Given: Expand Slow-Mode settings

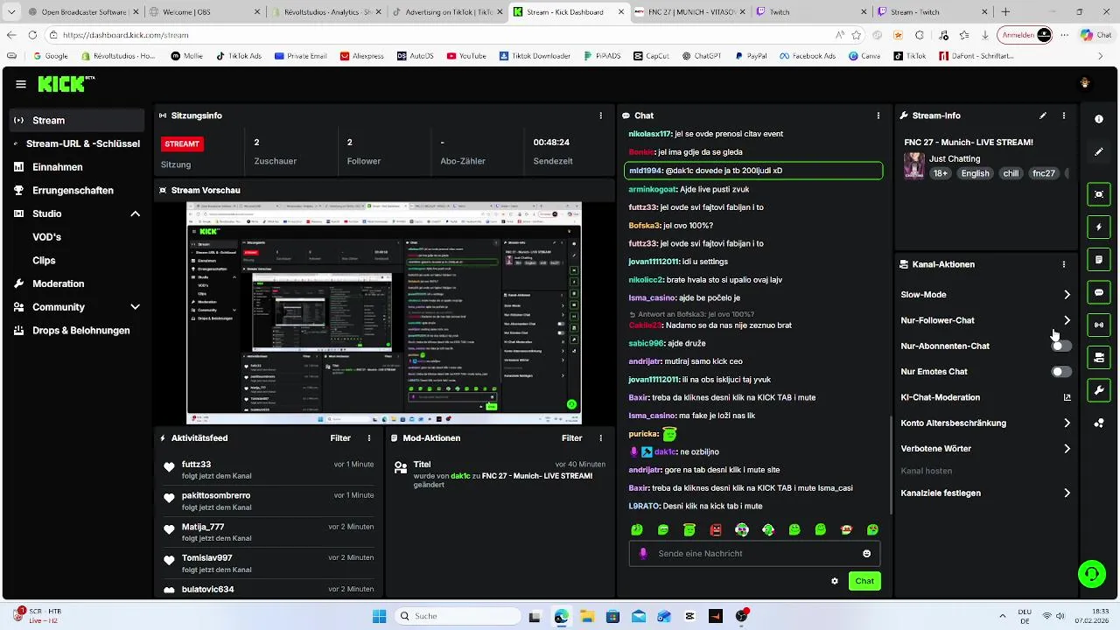Looking at the screenshot, I should [x=1067, y=295].
